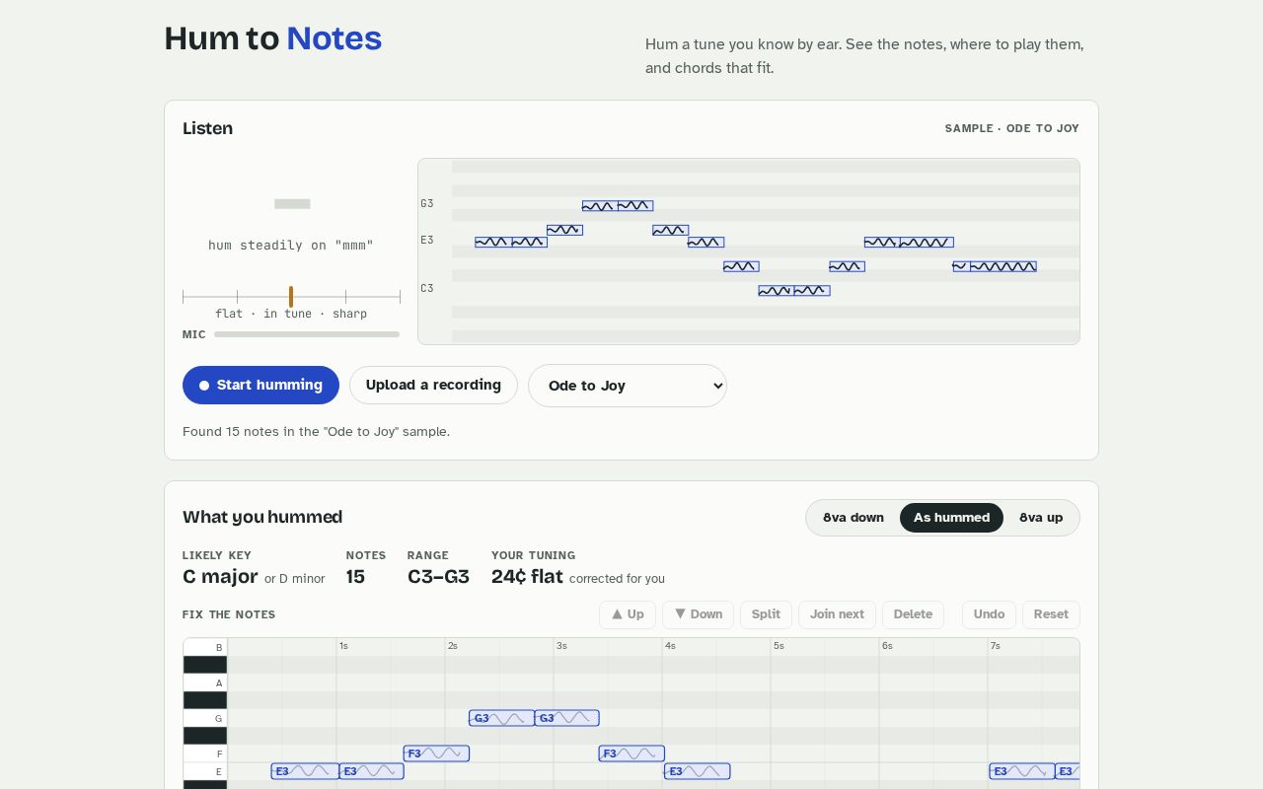
Task: Click the second E3 note in the editor
Action: tap(371, 771)
